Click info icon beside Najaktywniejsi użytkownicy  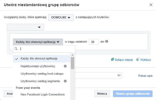(x=65, y=66)
